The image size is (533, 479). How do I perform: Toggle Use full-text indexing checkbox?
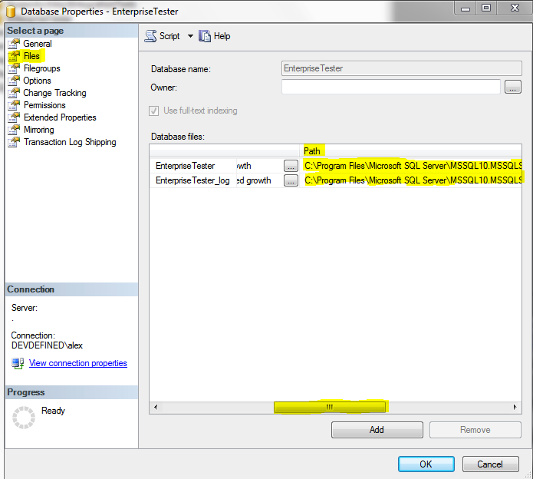154,111
